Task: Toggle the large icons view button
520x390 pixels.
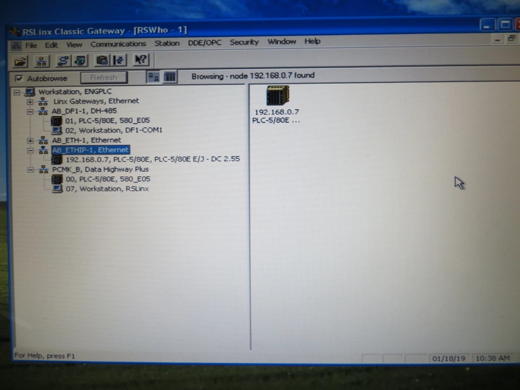Action: 153,77
